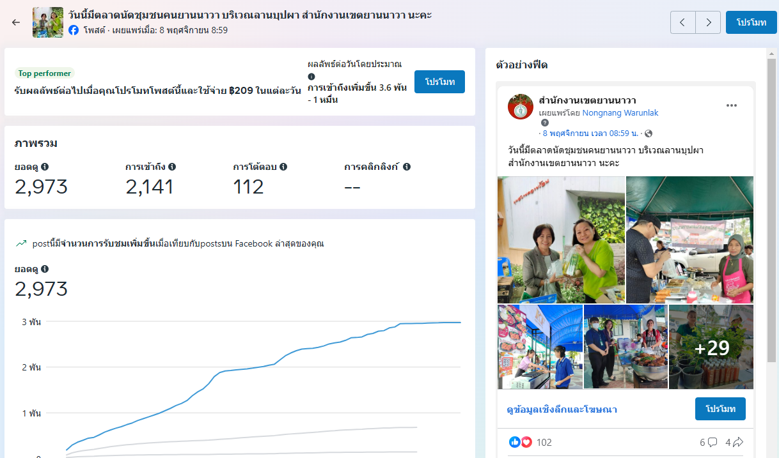Image resolution: width=779 pixels, height=458 pixels.
Task: Open Nongnang Warunlak profile link
Action: point(620,113)
